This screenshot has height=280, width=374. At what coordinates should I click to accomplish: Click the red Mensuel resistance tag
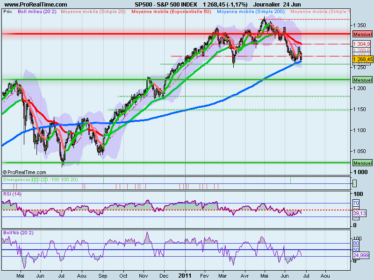pyautogui.click(x=362, y=34)
